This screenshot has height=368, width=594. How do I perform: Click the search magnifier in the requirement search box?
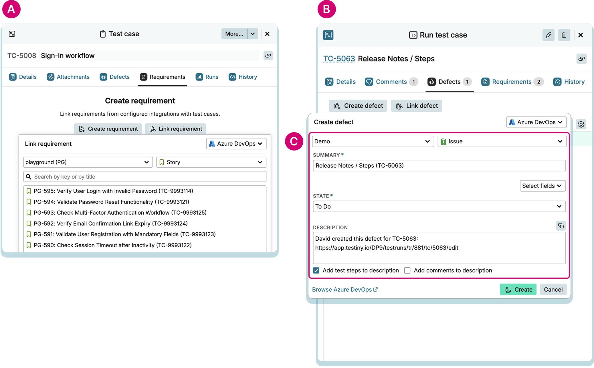(29, 177)
